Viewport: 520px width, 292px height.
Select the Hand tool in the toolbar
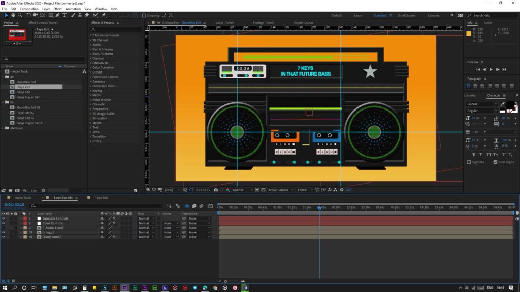(x=13, y=15)
